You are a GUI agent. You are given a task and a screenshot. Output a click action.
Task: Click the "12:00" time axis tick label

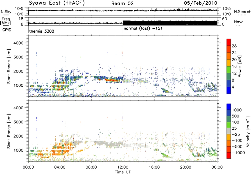coord(123,167)
